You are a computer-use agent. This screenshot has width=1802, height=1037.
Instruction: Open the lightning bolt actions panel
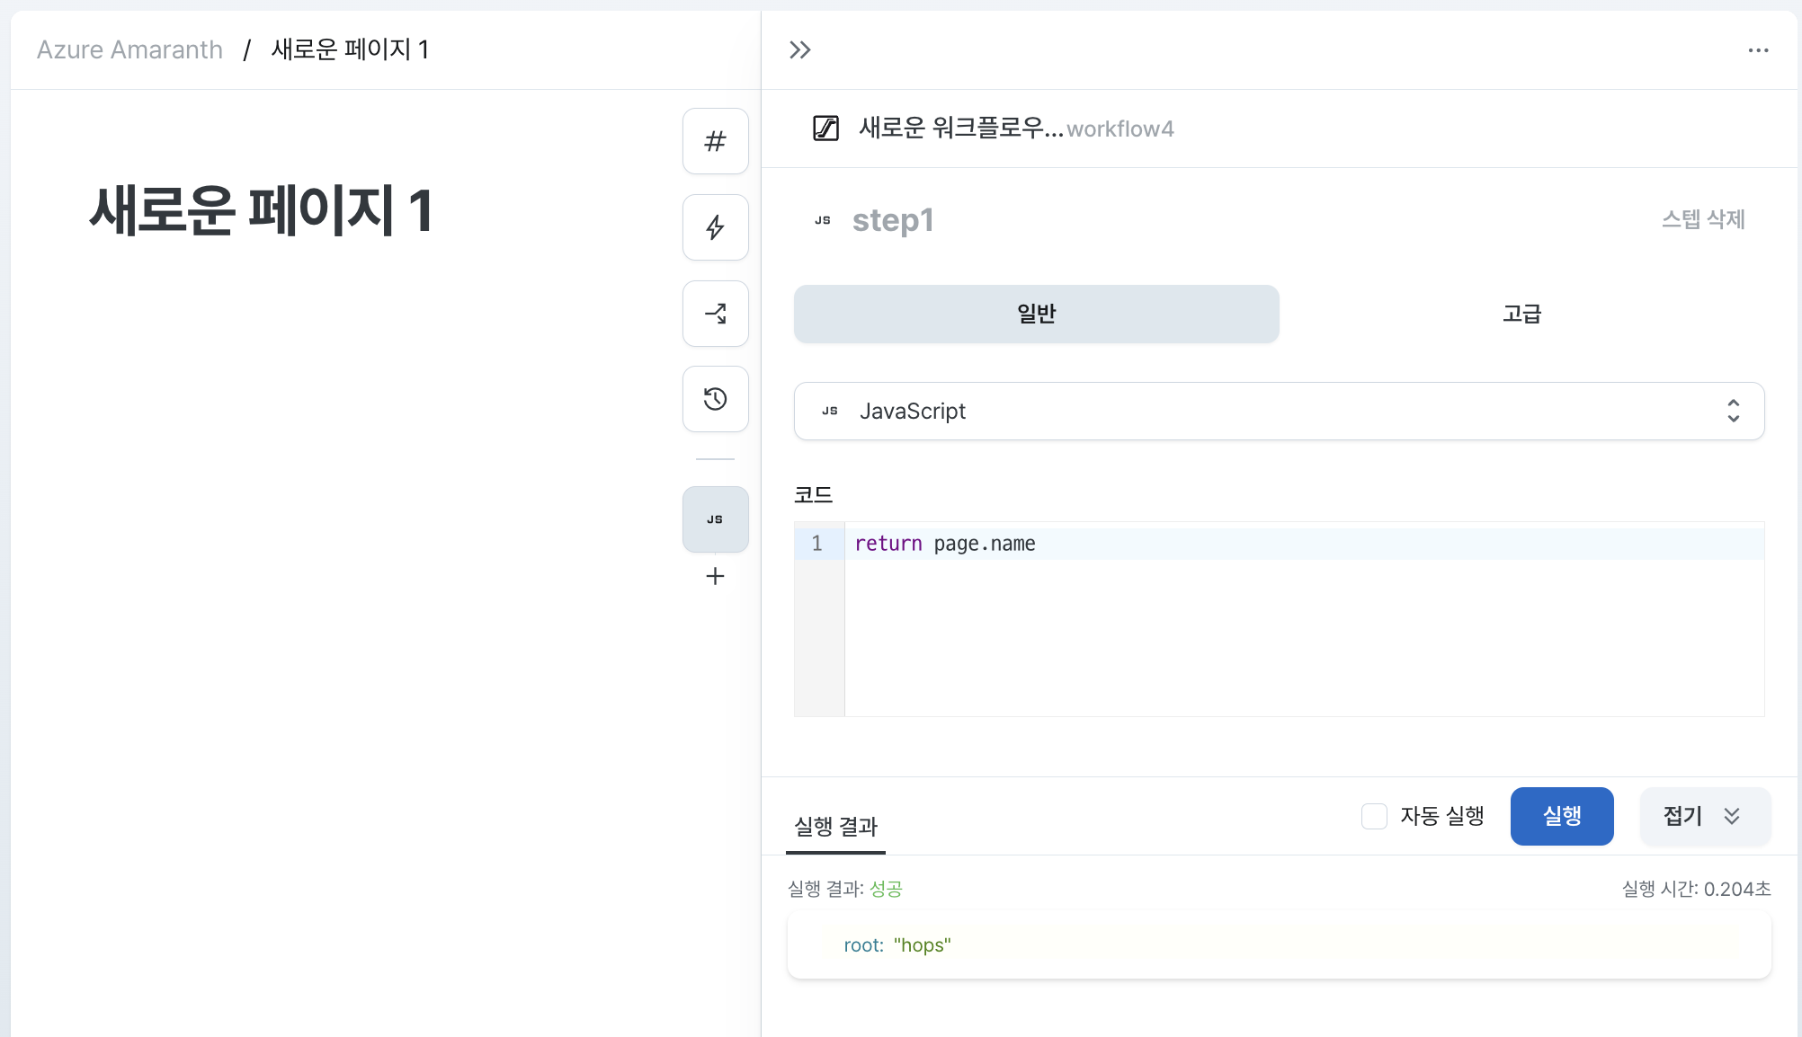pyautogui.click(x=715, y=227)
